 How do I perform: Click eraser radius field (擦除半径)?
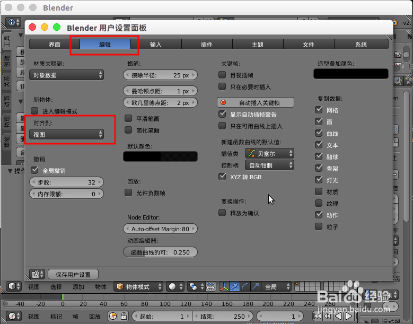[x=161, y=75]
